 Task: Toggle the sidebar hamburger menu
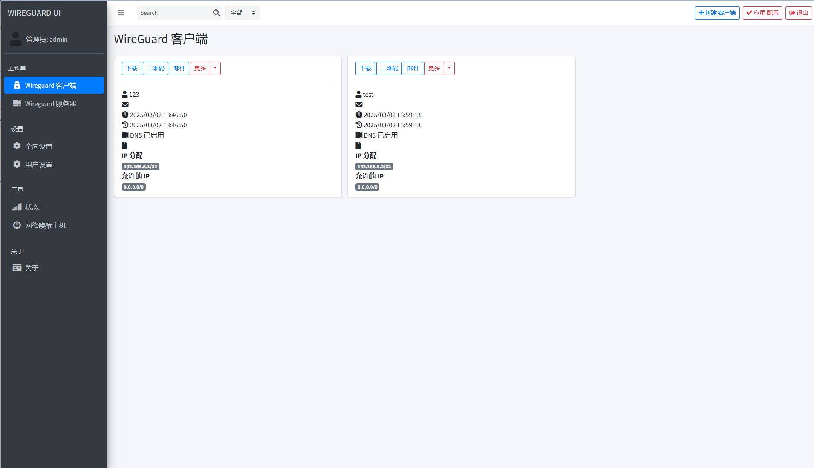(x=121, y=13)
